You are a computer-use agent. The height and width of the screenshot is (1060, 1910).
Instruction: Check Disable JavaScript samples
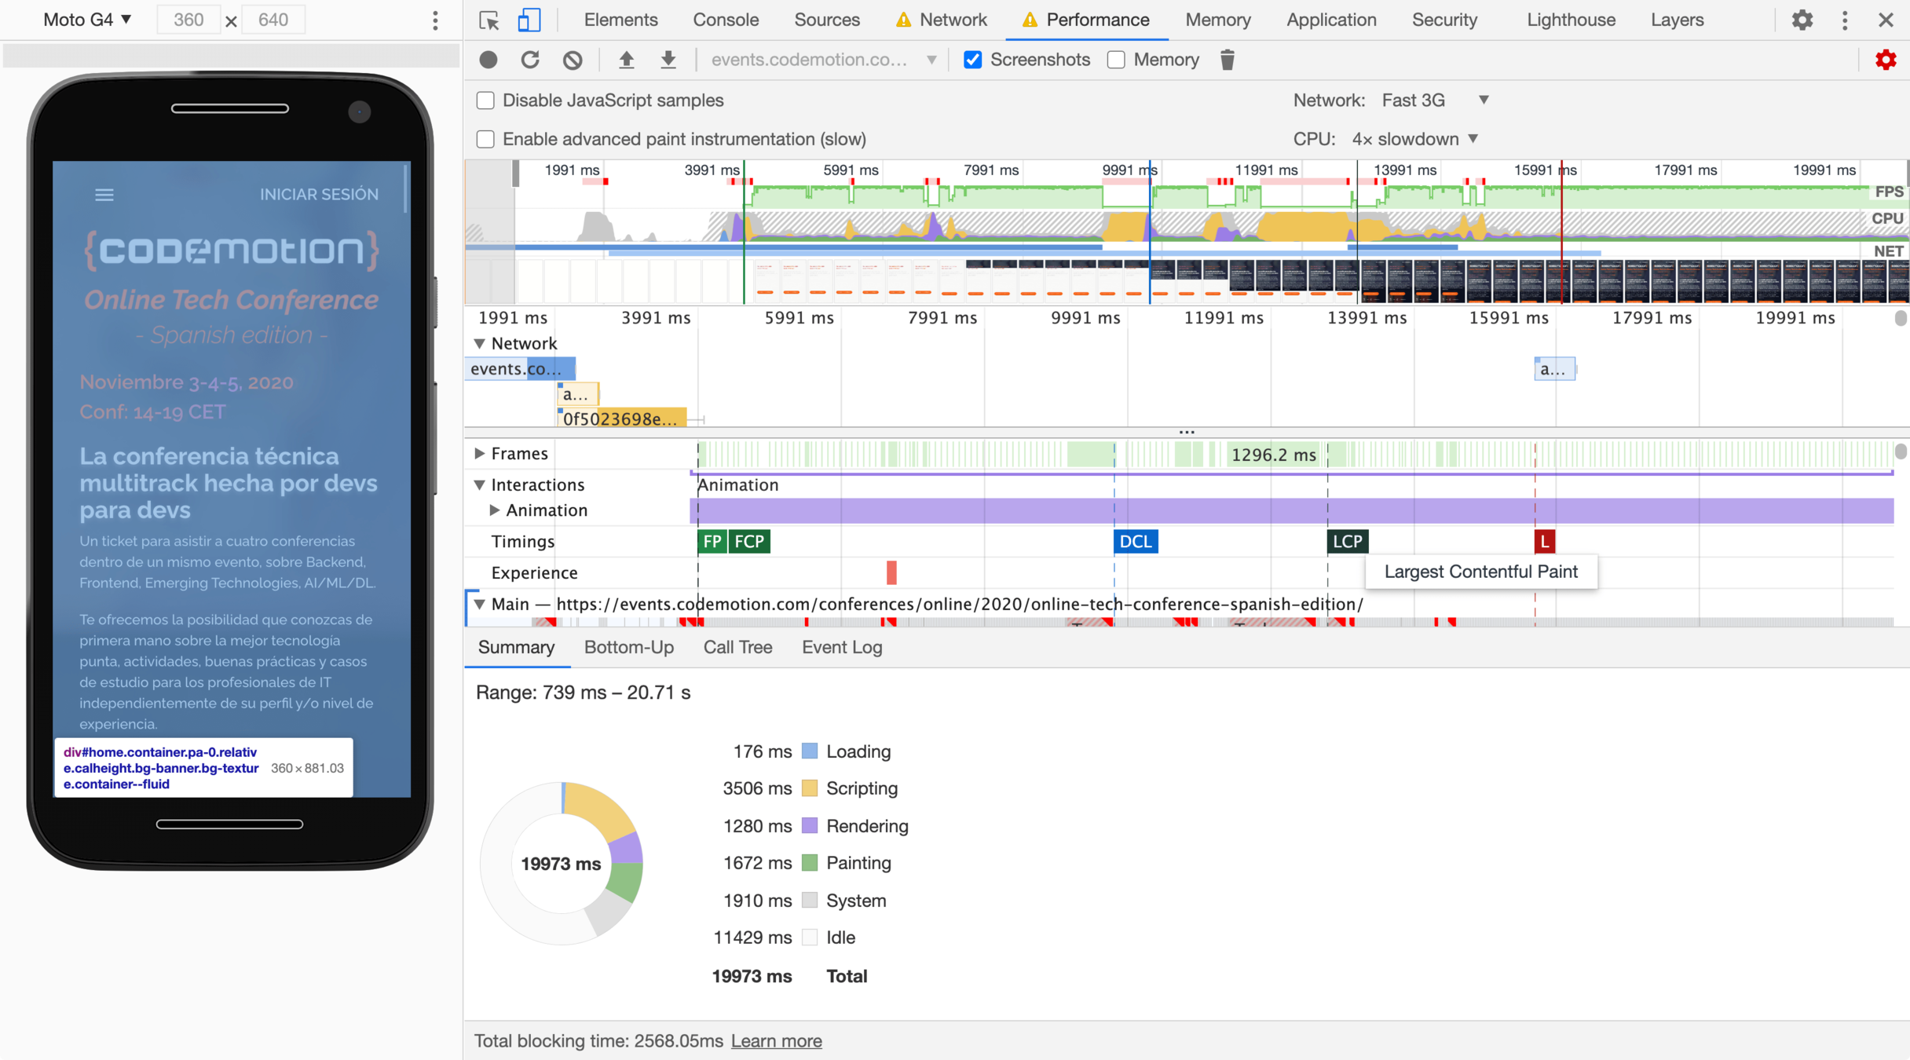coord(485,101)
